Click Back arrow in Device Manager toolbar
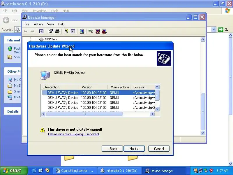The image size is (233, 175). click(x=26, y=32)
